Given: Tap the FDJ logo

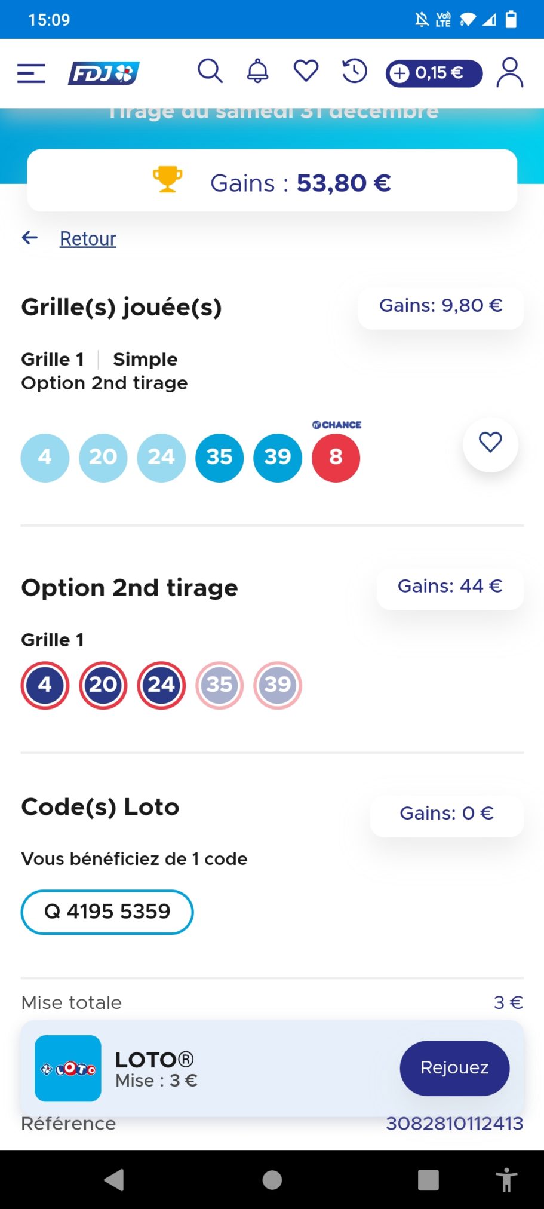Looking at the screenshot, I should click(104, 73).
